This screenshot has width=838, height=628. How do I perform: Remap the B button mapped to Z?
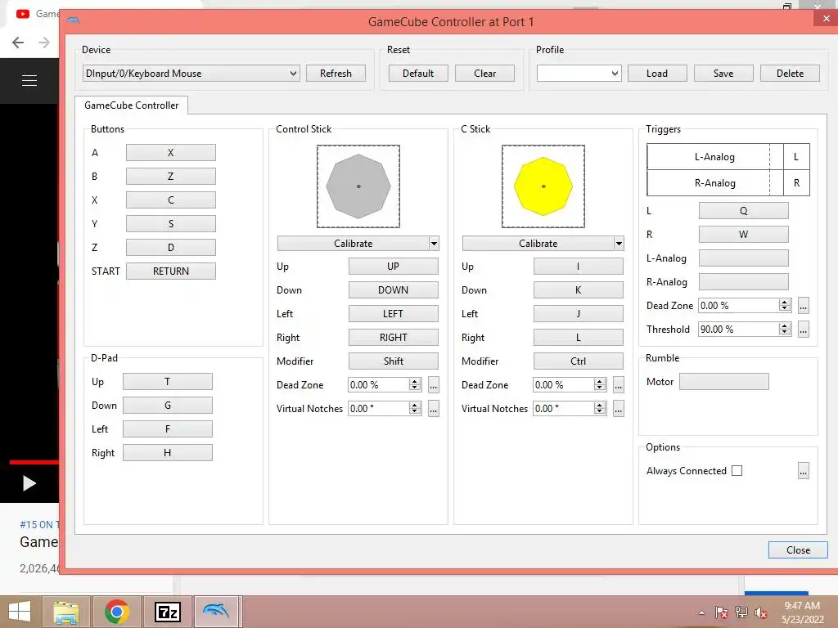click(171, 177)
